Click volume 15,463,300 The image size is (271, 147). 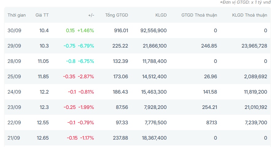pos(154,92)
